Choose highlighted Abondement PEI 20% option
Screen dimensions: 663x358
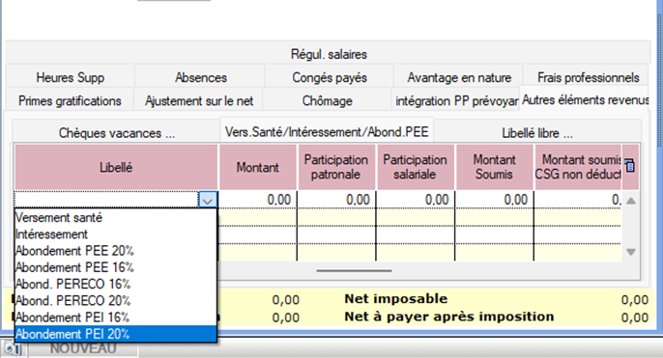[116, 334]
